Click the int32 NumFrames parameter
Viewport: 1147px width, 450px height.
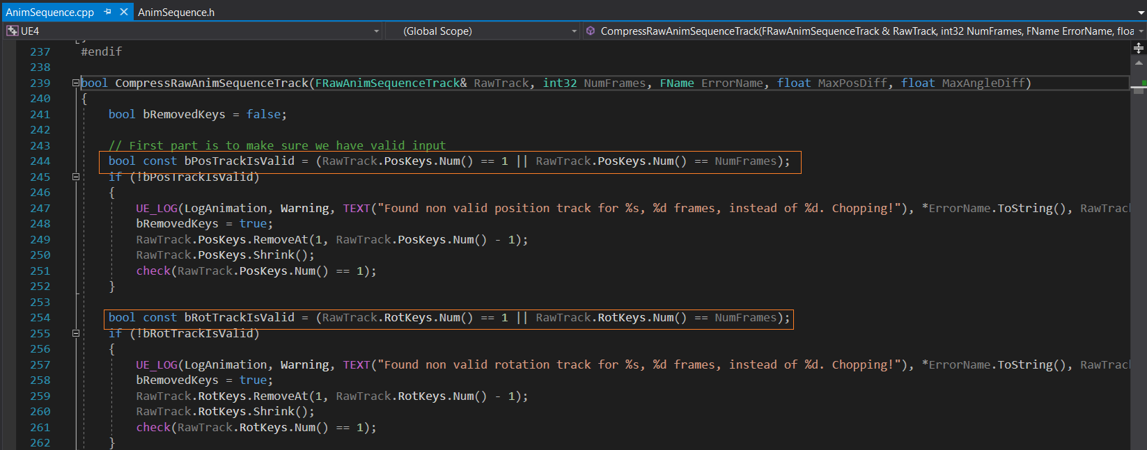[594, 83]
